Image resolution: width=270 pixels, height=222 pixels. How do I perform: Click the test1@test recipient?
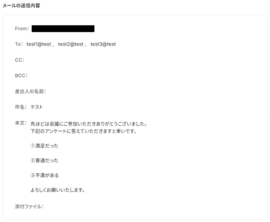pos(39,44)
